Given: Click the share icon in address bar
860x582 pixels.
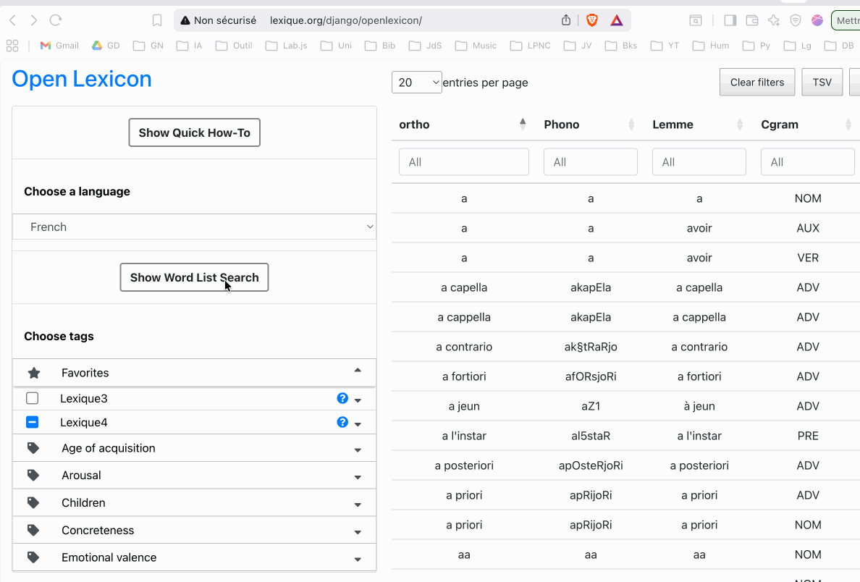Looking at the screenshot, I should coord(566,20).
